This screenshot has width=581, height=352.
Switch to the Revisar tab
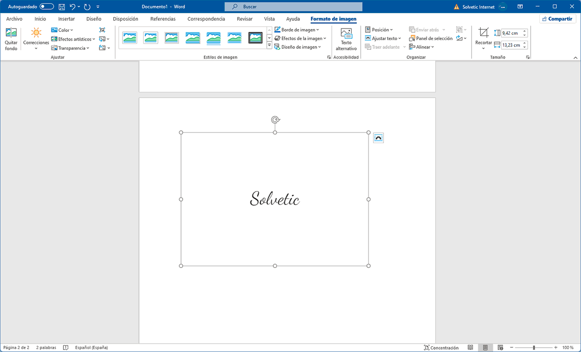click(245, 19)
